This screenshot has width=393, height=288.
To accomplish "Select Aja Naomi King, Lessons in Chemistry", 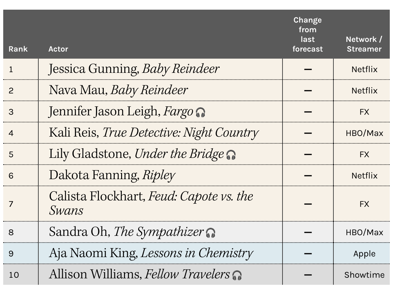I will [151, 253].
